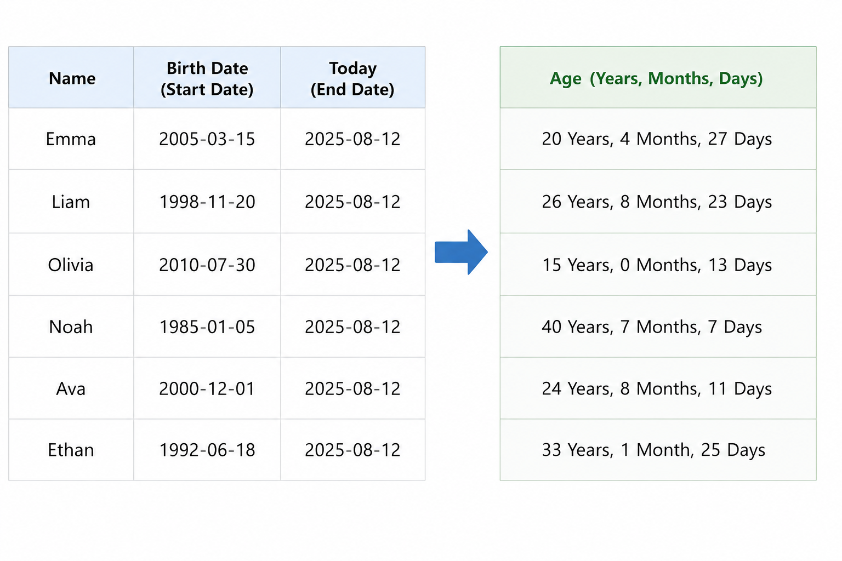Viewport: 842px width, 561px height.
Task: Click the birth date 2010-07-30 cell
Action: pyautogui.click(x=207, y=265)
